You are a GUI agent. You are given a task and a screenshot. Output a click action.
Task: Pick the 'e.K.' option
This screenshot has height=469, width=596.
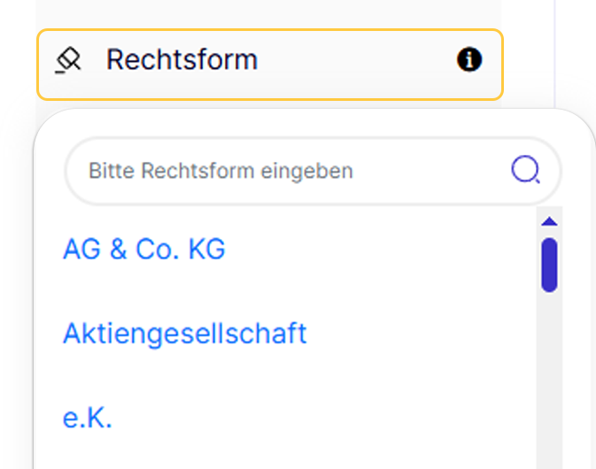tap(88, 418)
